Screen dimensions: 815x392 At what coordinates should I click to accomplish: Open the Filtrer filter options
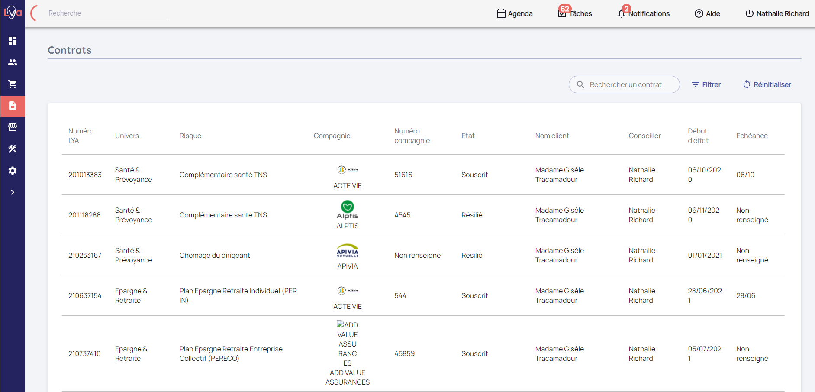click(706, 85)
